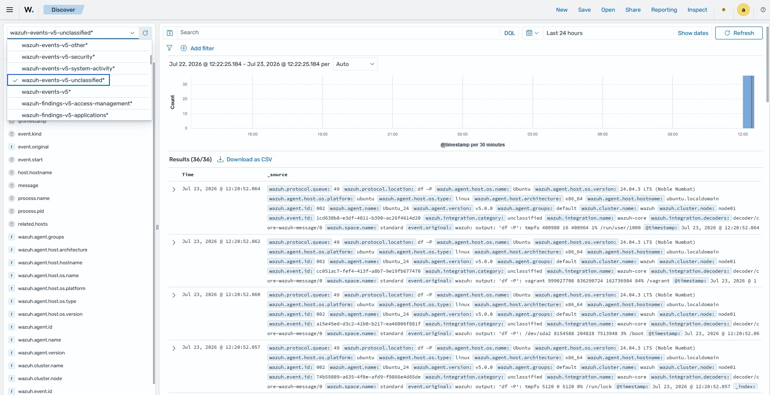770x395 pixels.
Task: Open the user avatar 'a' menu
Action: [x=743, y=10]
